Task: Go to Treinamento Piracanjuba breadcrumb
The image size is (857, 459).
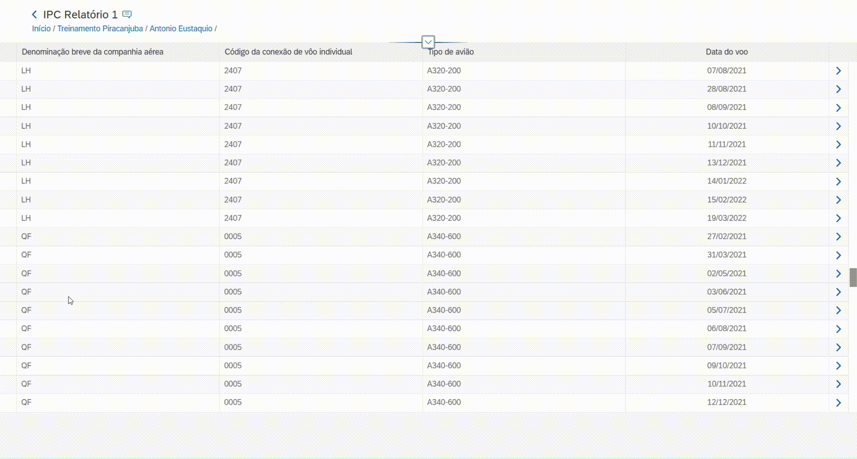Action: tap(100, 29)
